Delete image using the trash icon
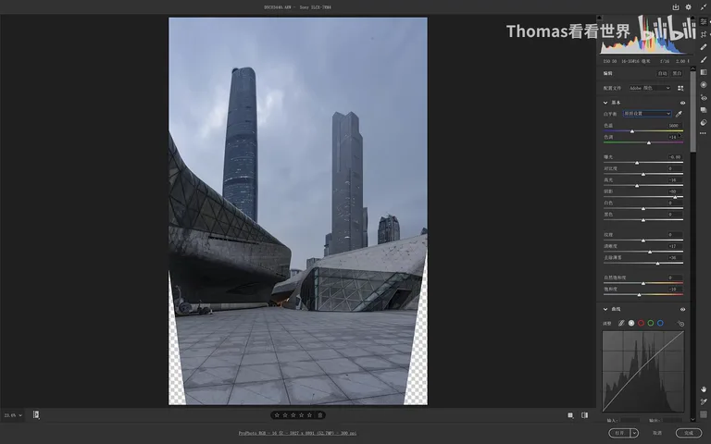This screenshot has width=711, height=444. pos(320,415)
